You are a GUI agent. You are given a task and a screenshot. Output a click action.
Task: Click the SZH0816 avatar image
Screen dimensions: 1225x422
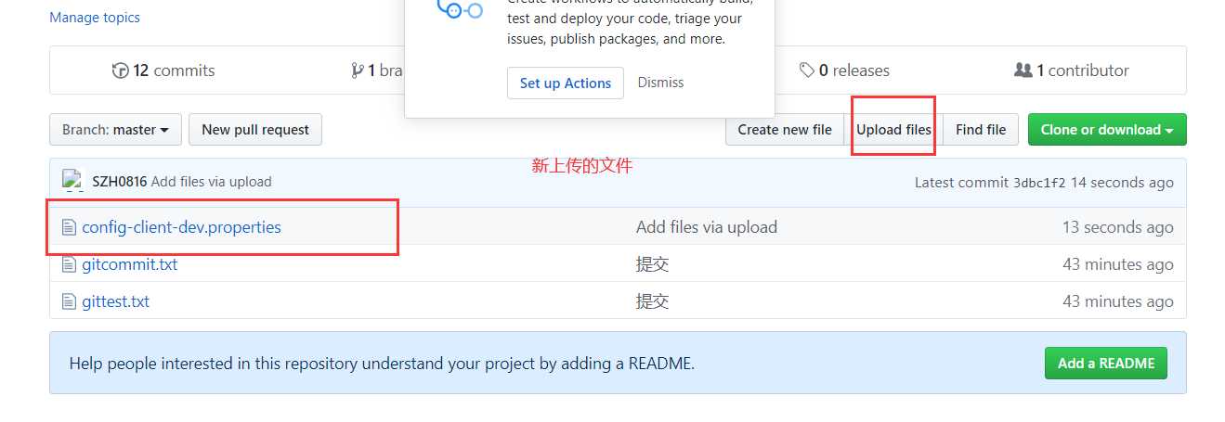tap(72, 181)
